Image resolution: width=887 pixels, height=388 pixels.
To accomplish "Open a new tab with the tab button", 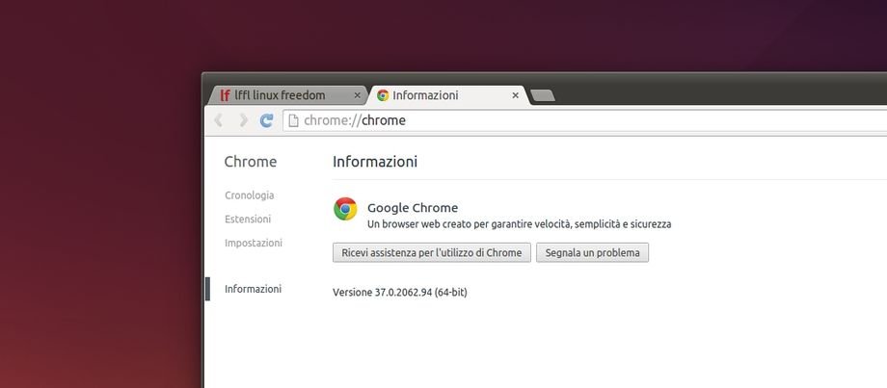I will [543, 96].
